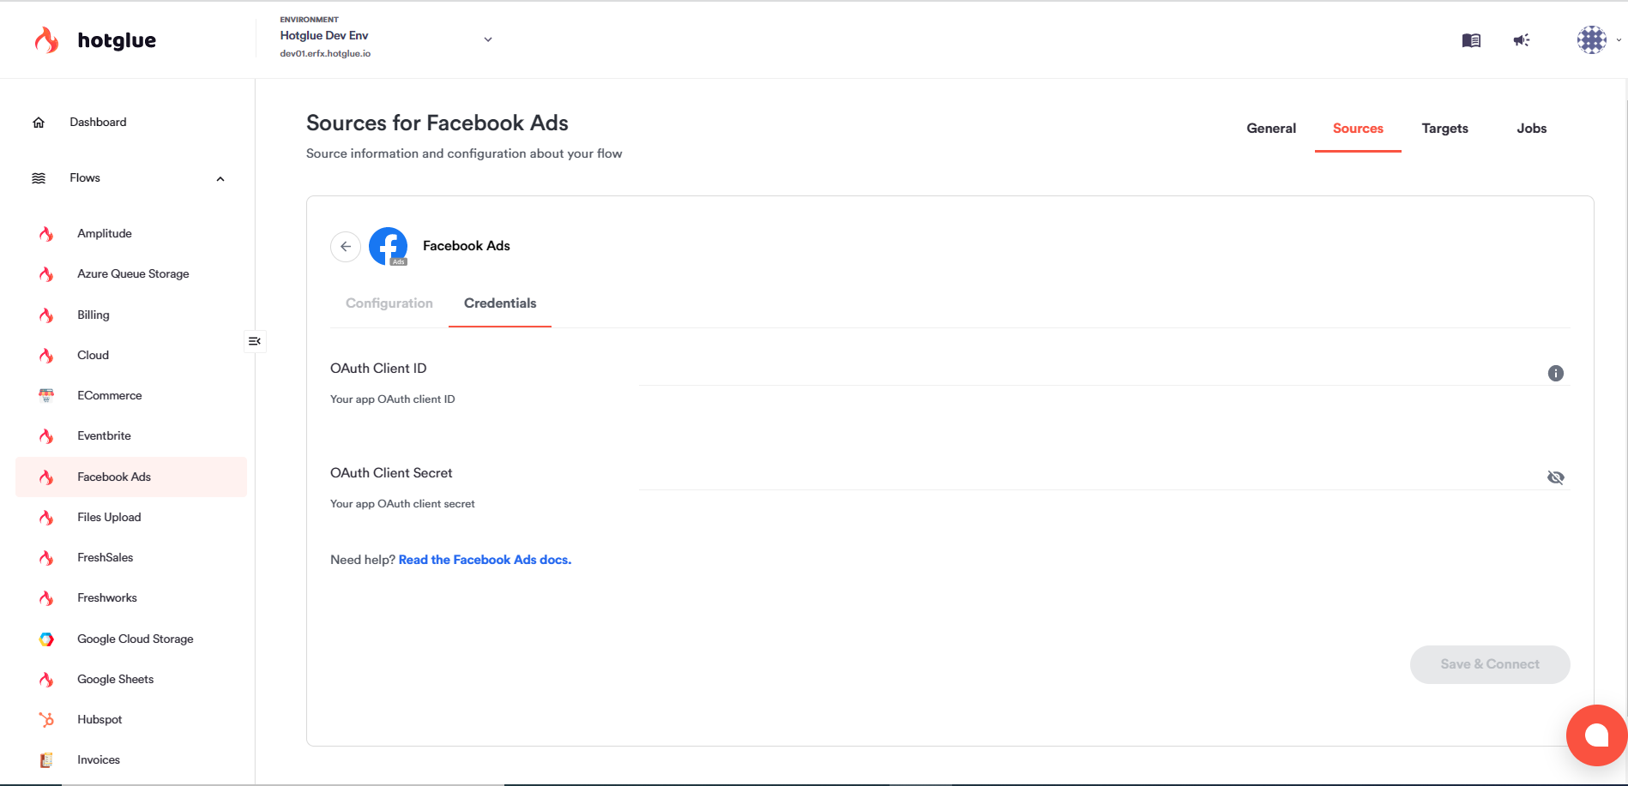Open Read the Facebook Ads docs link
1628x786 pixels.
(x=485, y=560)
